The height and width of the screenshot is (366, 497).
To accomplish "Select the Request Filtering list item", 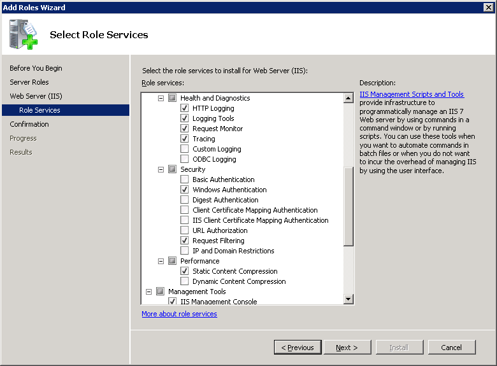I will pyautogui.click(x=218, y=241).
